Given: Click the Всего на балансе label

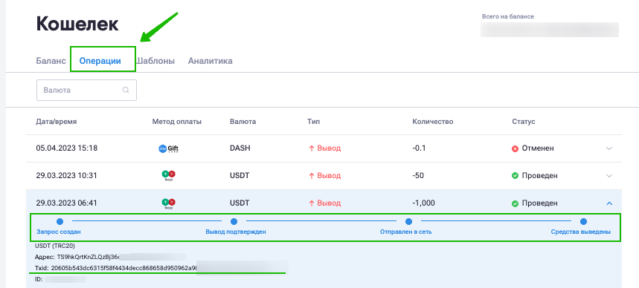Looking at the screenshot, I should (x=508, y=16).
